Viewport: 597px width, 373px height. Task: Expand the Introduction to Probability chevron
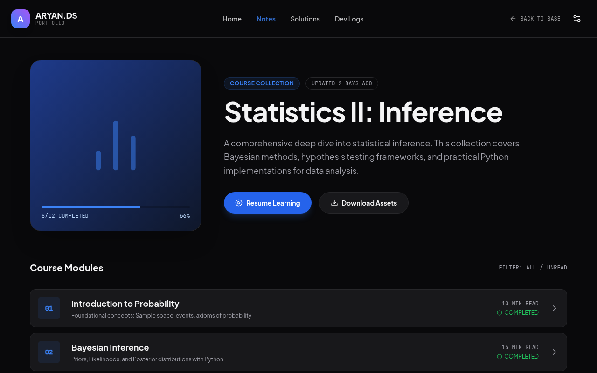coord(555,308)
